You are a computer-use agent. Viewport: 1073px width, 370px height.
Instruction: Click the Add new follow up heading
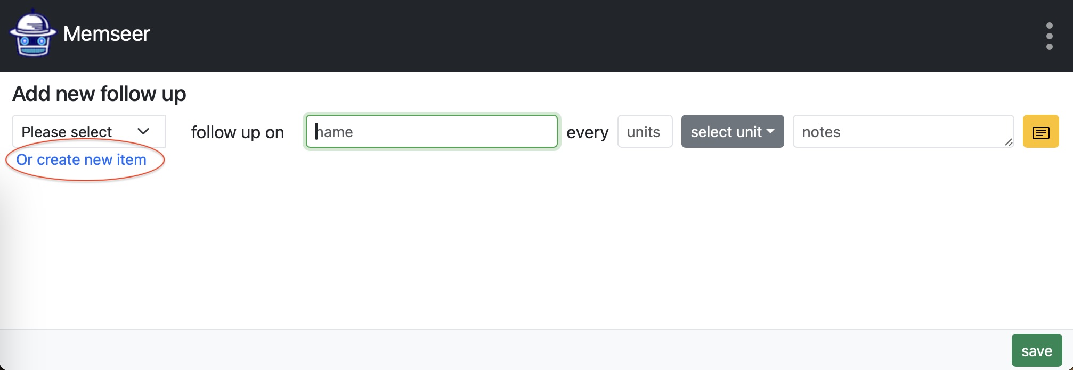pyautogui.click(x=99, y=94)
